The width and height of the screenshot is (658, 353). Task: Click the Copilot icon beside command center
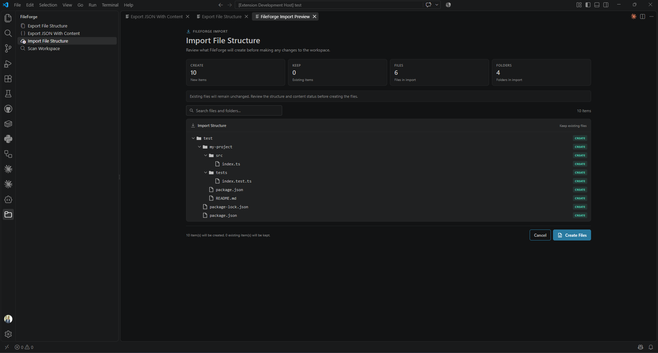448,5
